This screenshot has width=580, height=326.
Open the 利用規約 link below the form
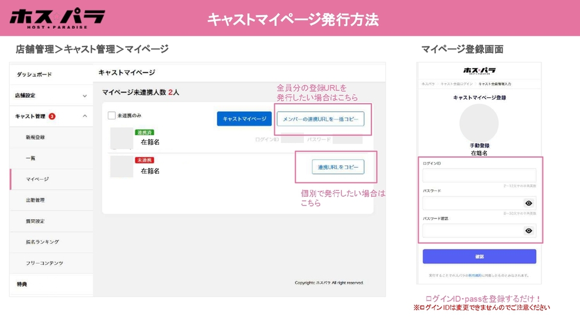click(x=474, y=275)
